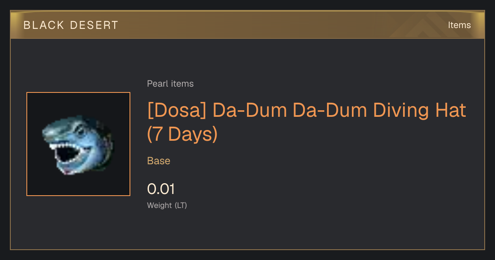
Task: Click the shark diving hat item icon
Action: pyautogui.click(x=78, y=144)
